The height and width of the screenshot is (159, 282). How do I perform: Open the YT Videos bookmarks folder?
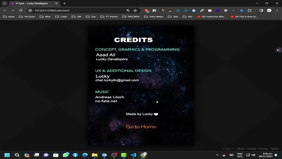coord(109,17)
